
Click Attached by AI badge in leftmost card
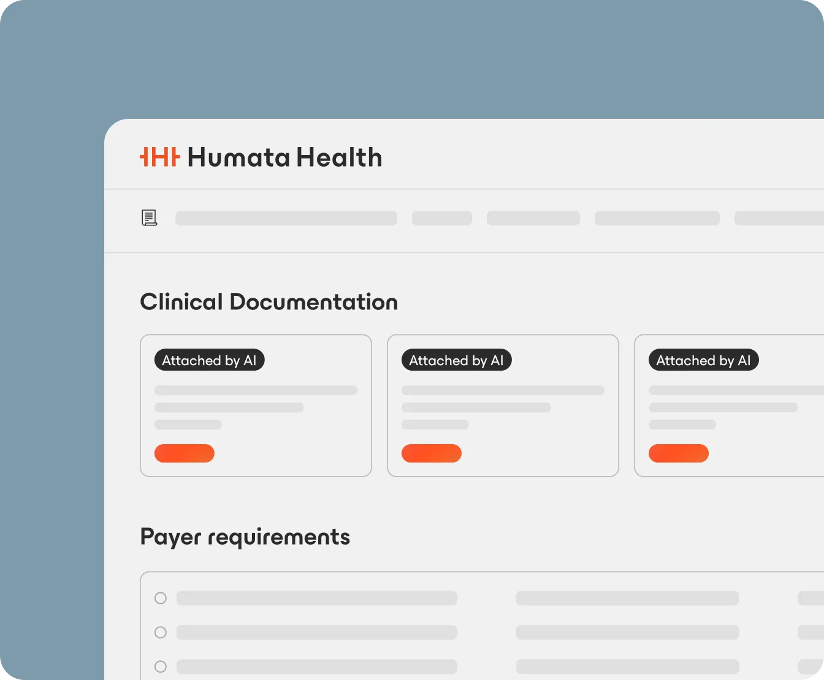pos(209,360)
